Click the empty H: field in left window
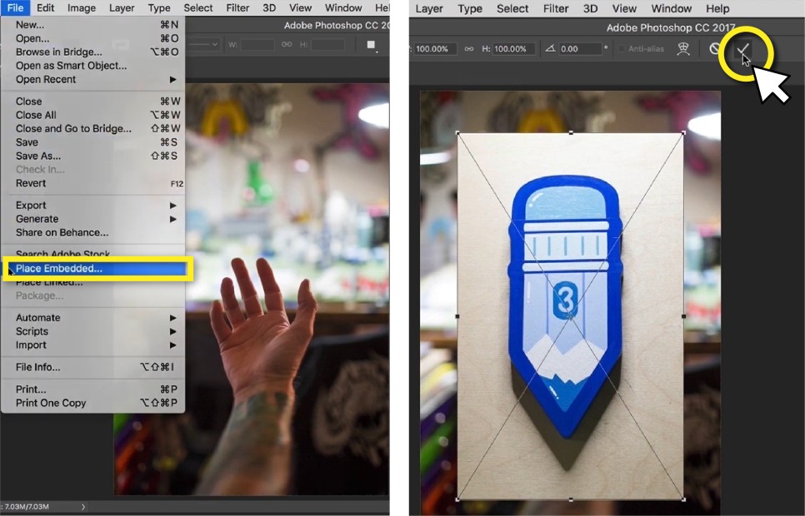Viewport: 805px width, 516px height. (327, 45)
